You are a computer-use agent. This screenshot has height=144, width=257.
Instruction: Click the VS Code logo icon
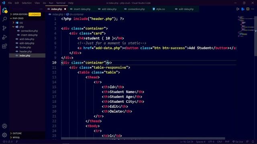click(4, 3)
